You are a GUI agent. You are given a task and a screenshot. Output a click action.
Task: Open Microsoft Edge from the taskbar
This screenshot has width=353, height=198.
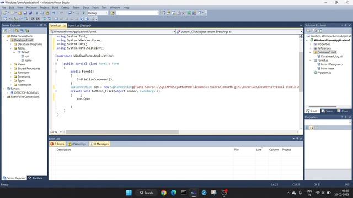(x=174, y=193)
